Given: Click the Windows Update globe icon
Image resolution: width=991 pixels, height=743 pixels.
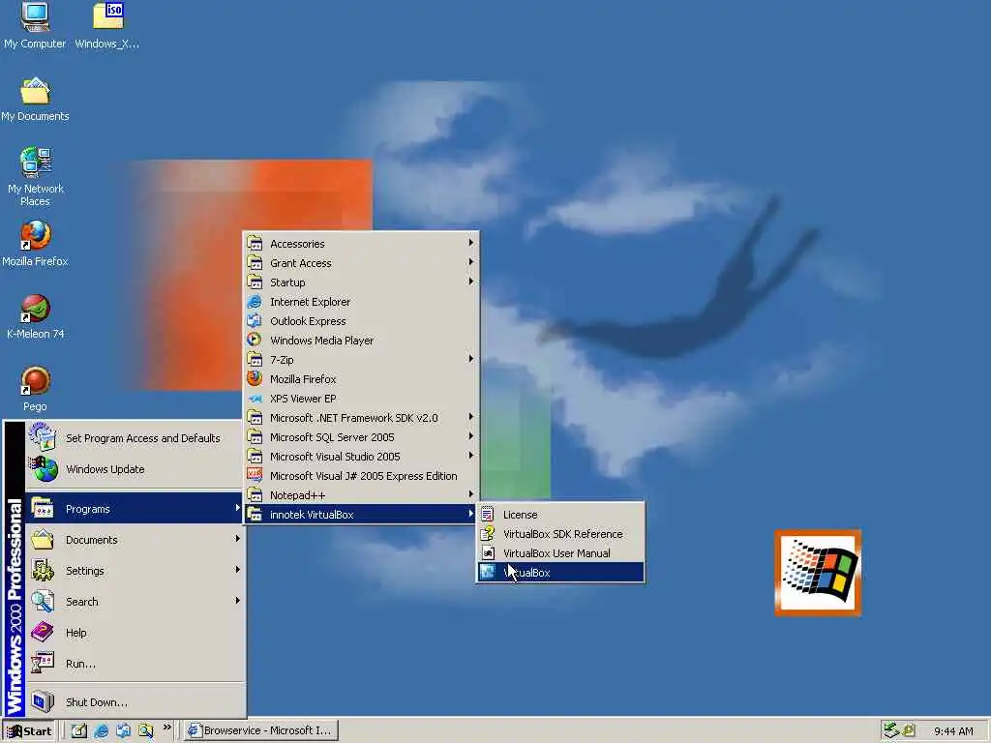Looking at the screenshot, I should (43, 469).
